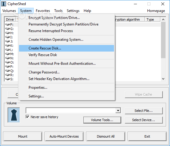
Task: Click the drive list scroll up arrow
Action: tap(163, 19)
